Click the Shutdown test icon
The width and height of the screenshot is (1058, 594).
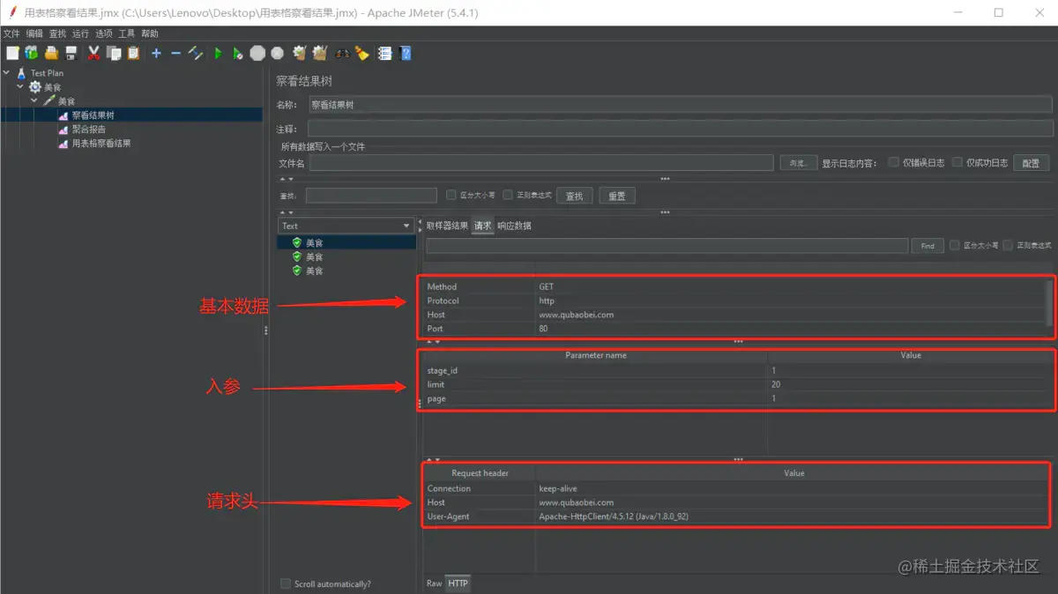[277, 53]
